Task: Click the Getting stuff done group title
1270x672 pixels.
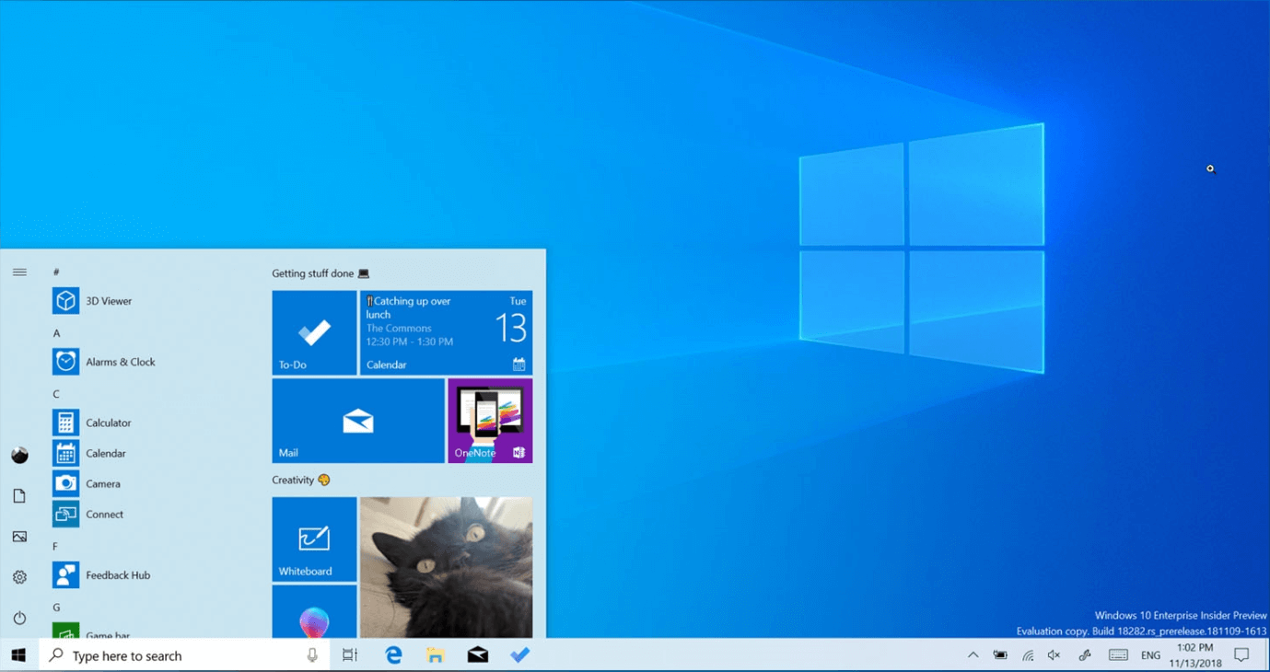Action: pos(320,273)
